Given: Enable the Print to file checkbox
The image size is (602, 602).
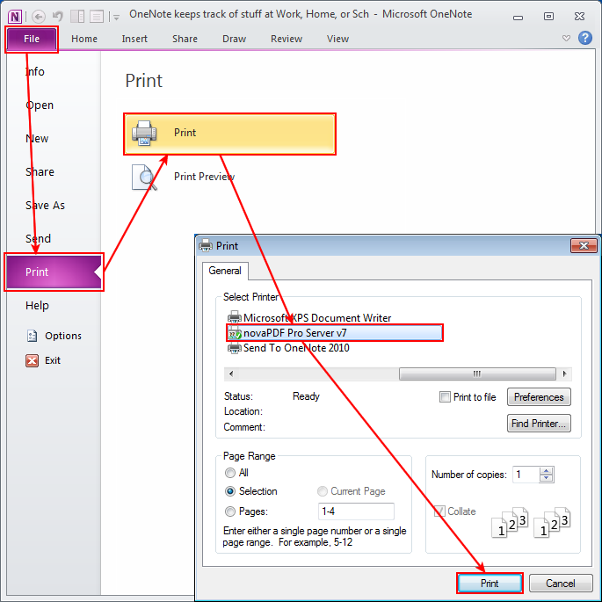Looking at the screenshot, I should tap(445, 397).
